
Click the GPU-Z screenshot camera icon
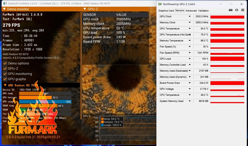(x=231, y=10)
